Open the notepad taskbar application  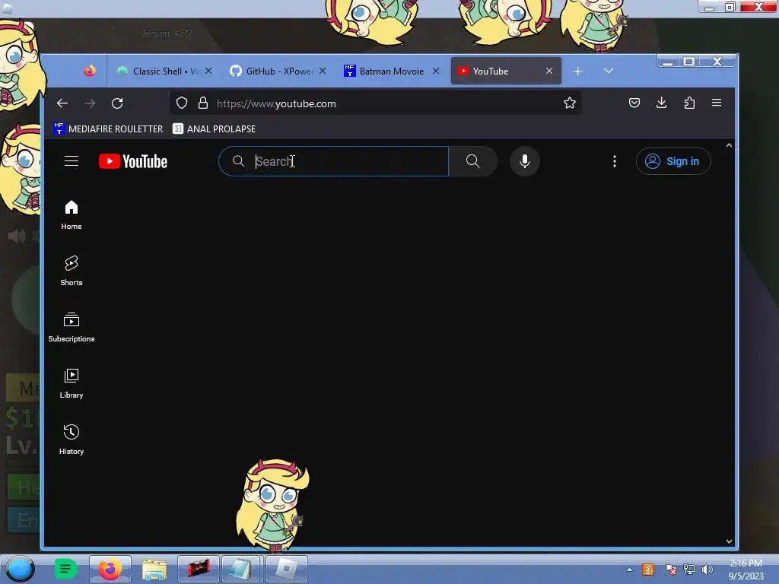(242, 569)
